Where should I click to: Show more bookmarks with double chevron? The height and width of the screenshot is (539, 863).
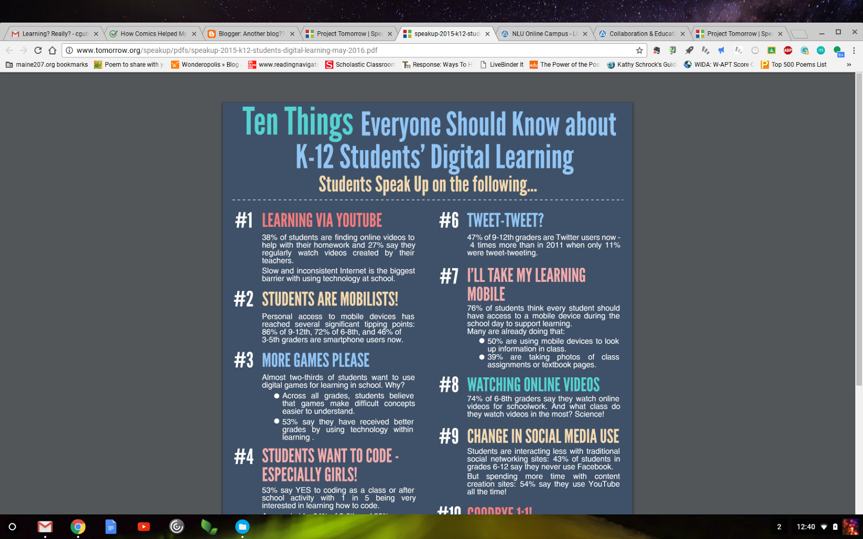[x=849, y=65]
